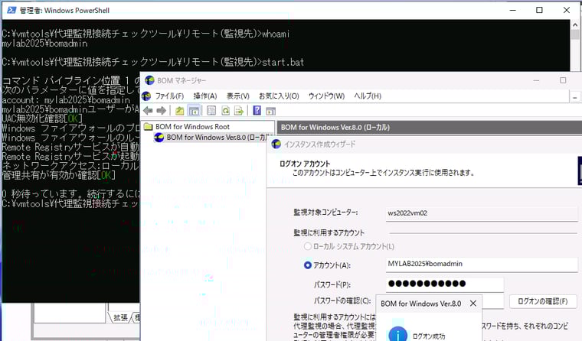Click the Up one level folder icon
The image size is (582, 341).
coord(180,110)
